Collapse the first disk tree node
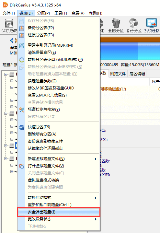160x233 pixels. [6, 74]
